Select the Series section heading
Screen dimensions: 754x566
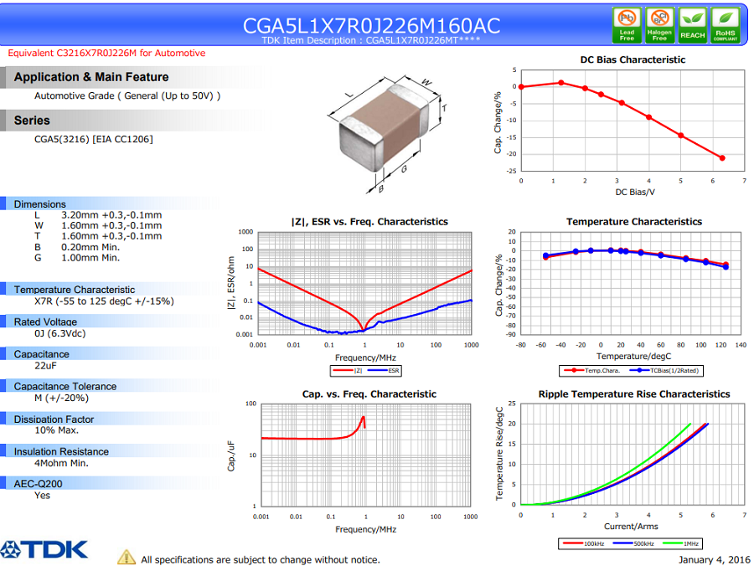coord(32,120)
